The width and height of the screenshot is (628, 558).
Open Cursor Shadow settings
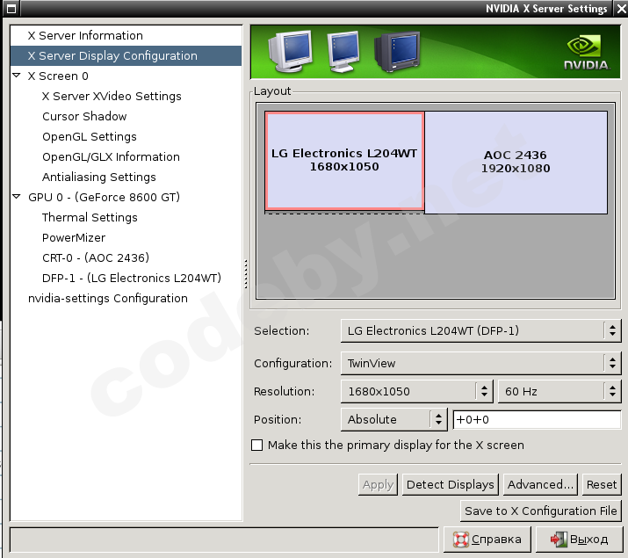tap(84, 117)
